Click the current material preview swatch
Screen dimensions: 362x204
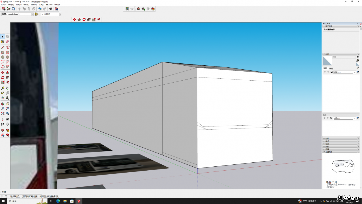click(x=327, y=61)
